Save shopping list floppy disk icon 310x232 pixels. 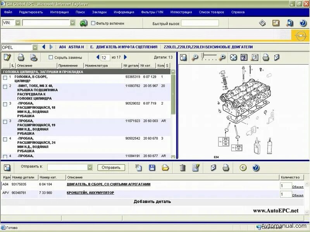(152, 168)
